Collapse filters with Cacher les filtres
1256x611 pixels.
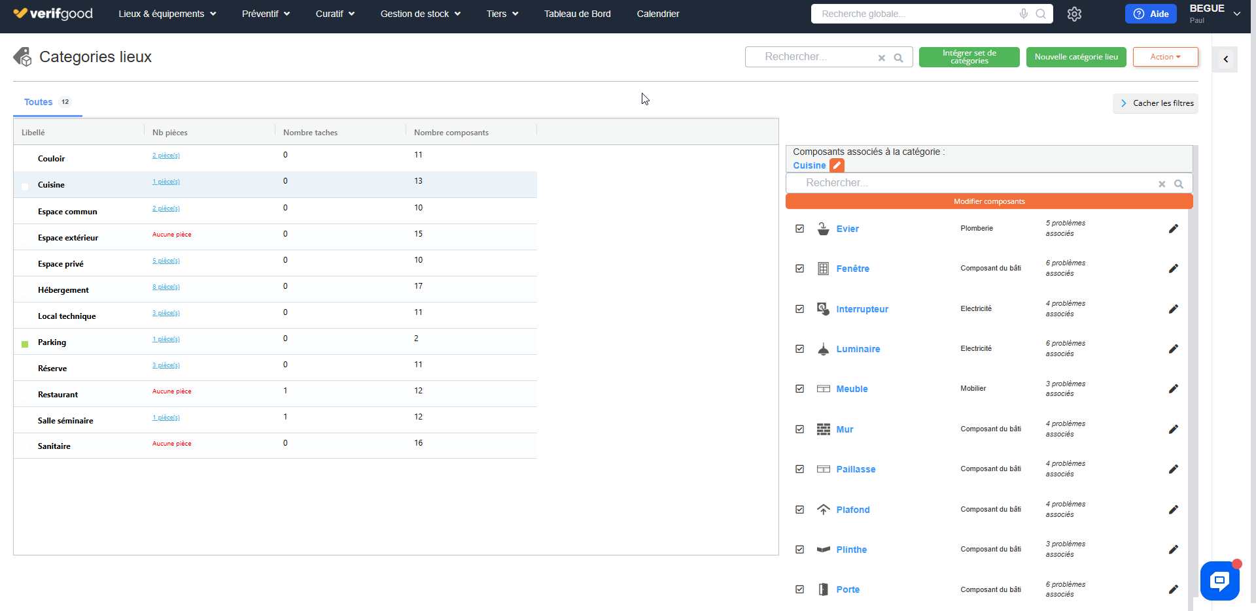(1156, 103)
